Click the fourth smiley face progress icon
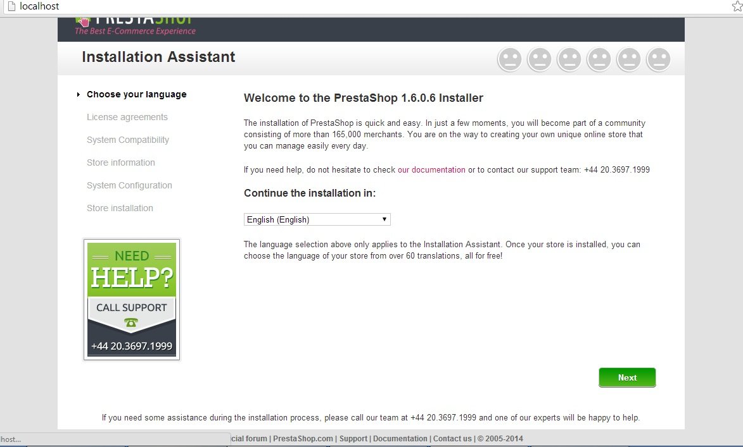 pos(599,59)
